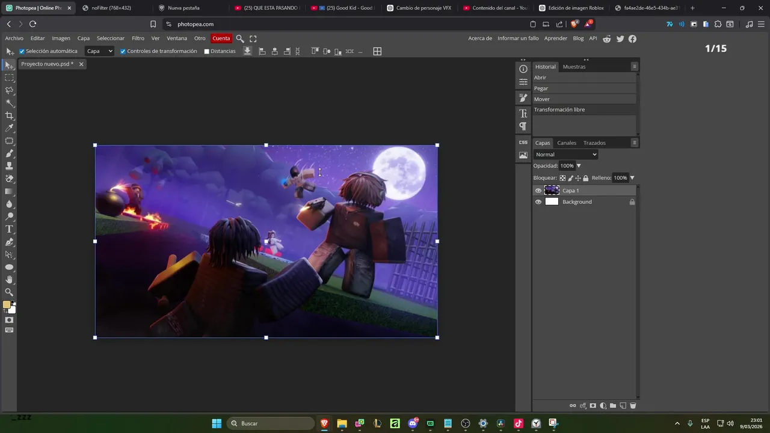Open the Paragraph panel icon

(523, 126)
